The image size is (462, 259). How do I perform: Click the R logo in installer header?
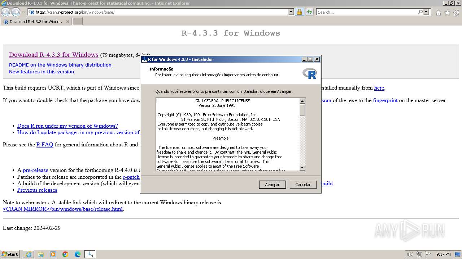310,73
